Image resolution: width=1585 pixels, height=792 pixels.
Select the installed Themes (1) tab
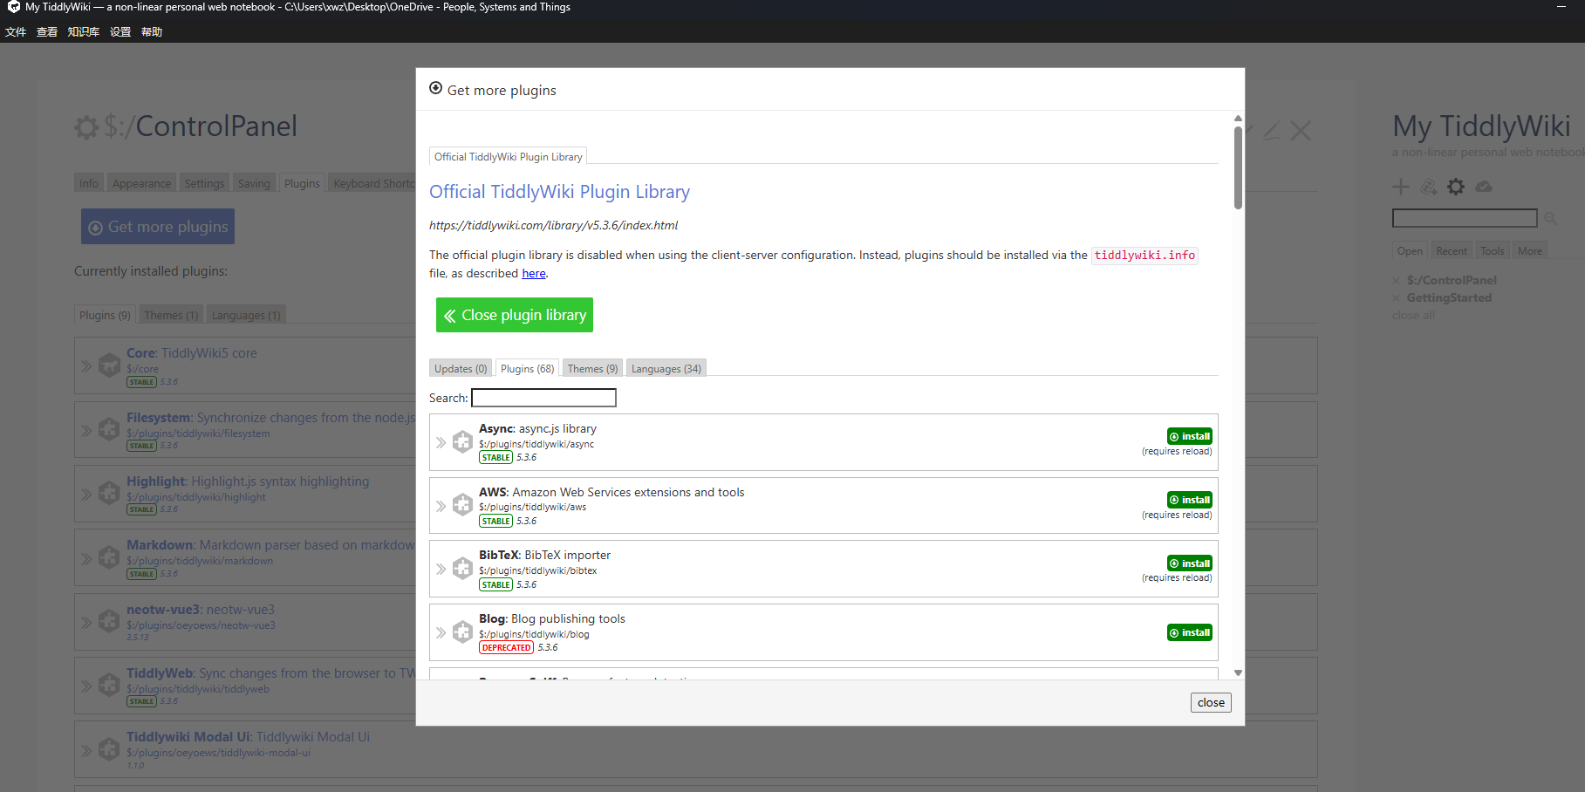[171, 315]
